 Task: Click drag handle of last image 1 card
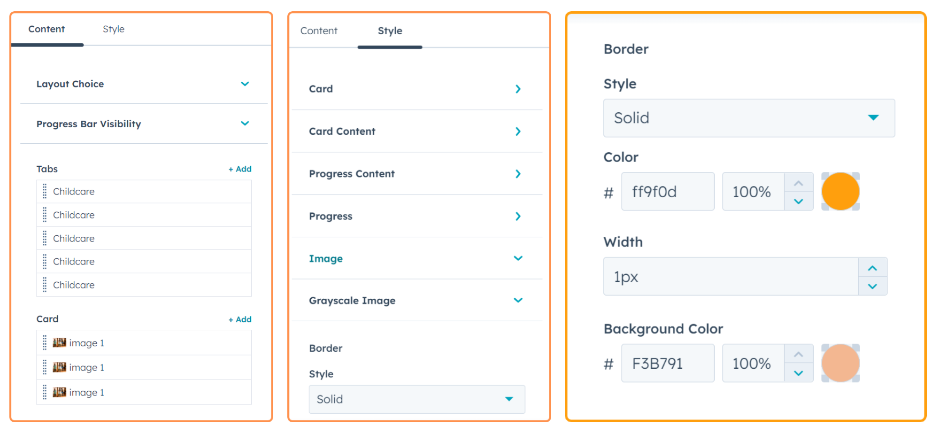[x=45, y=392]
